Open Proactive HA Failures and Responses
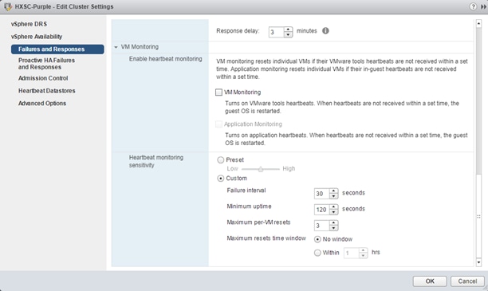488x291 pixels. (46, 64)
